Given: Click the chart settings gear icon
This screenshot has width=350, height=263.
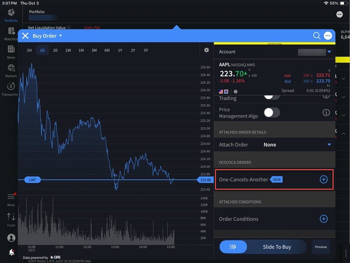Looking at the screenshot, I should click(x=206, y=50).
